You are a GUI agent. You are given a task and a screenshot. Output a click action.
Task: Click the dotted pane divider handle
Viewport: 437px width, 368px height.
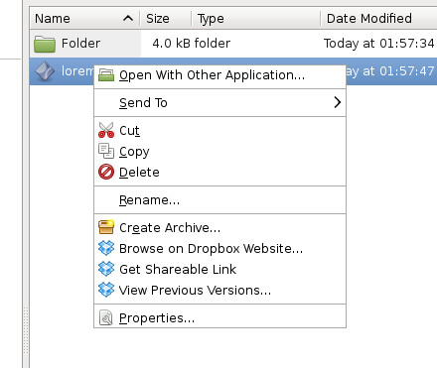(26, 330)
